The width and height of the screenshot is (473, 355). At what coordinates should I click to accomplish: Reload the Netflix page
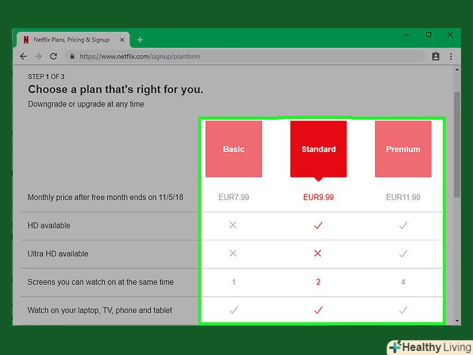(x=53, y=57)
